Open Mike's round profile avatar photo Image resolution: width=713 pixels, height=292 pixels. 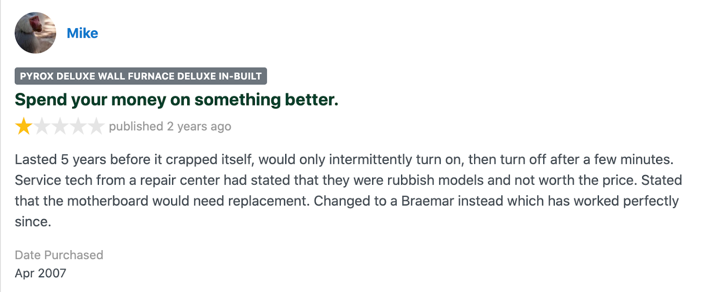35,33
